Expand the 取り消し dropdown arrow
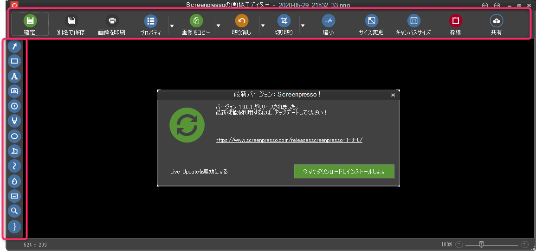The image size is (536, 251). pos(263,26)
